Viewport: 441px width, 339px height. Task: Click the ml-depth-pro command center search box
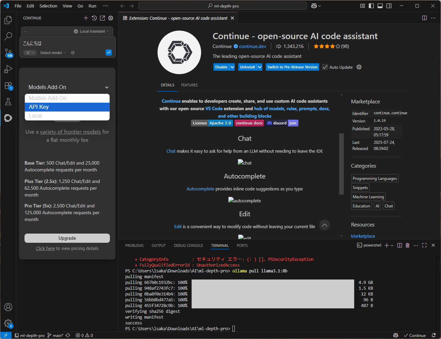tap(223, 6)
